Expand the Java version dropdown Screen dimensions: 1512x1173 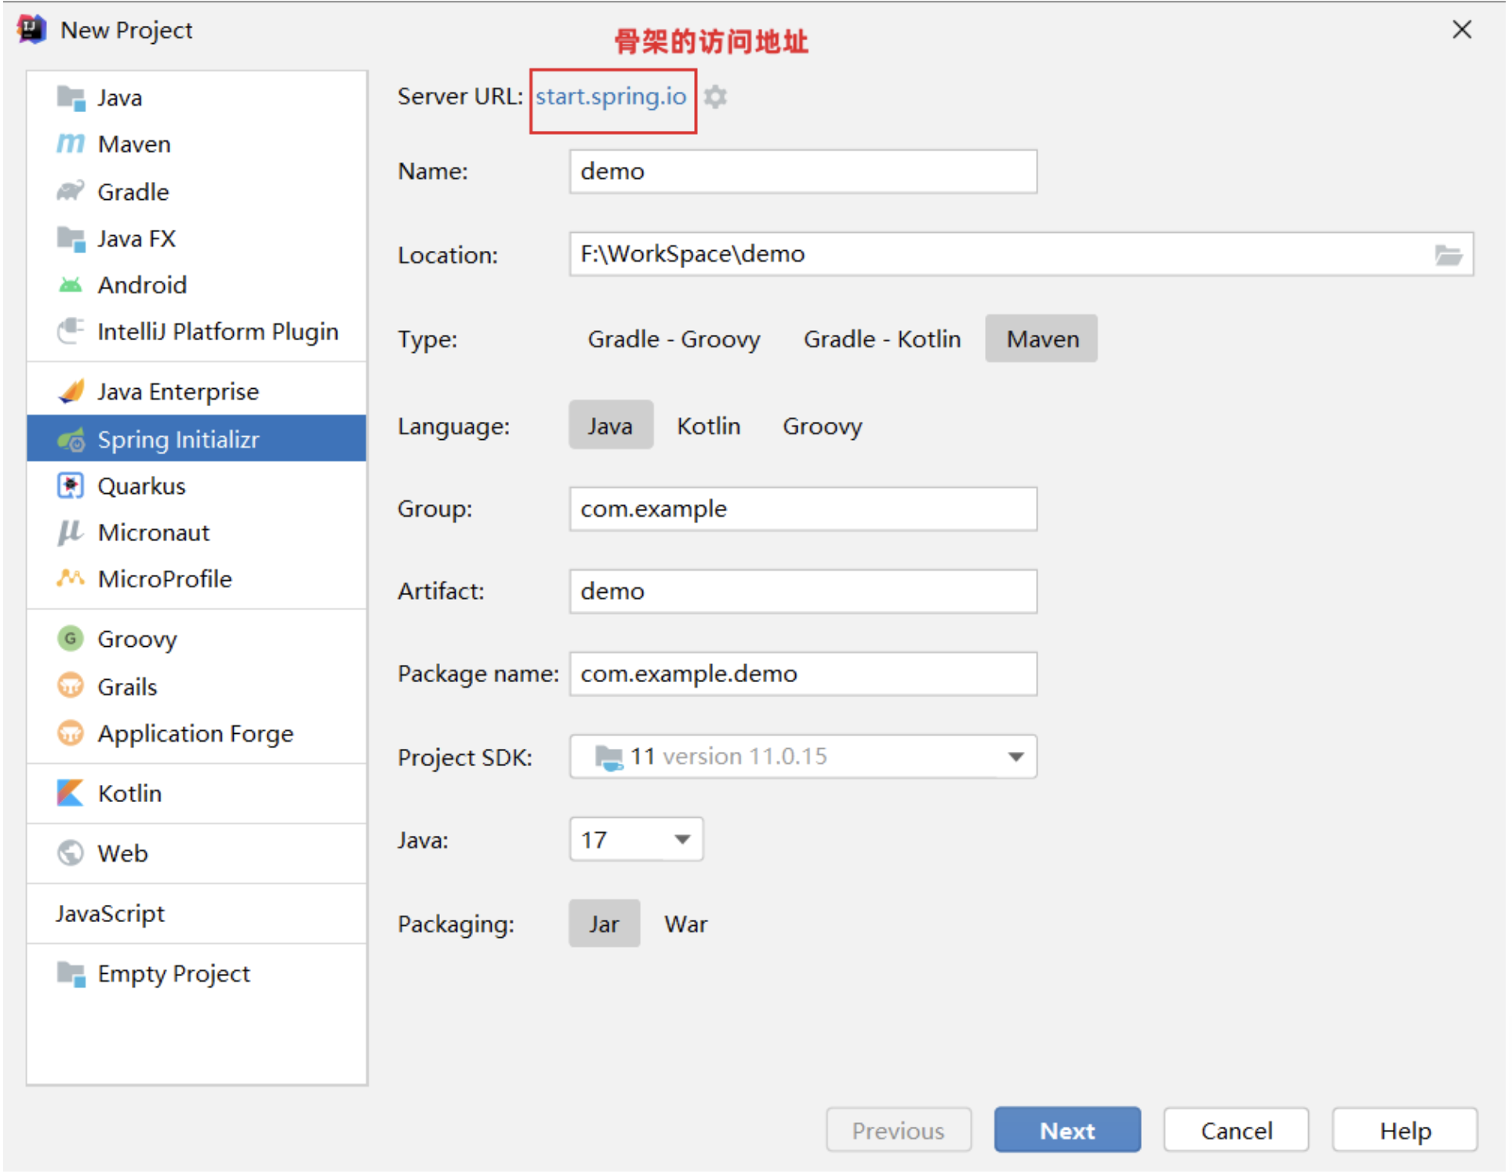point(682,840)
